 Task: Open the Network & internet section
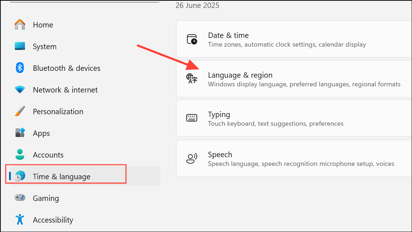pyautogui.click(x=65, y=90)
